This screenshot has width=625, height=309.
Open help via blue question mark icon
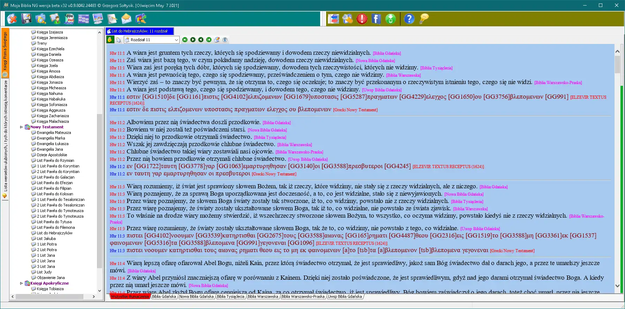pyautogui.click(x=409, y=18)
